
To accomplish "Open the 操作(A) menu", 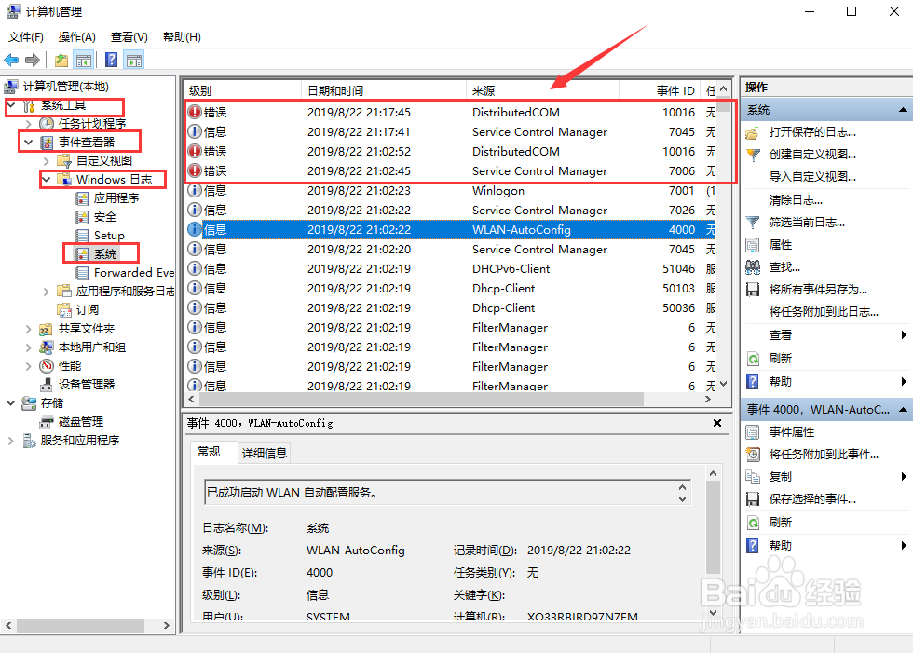I will point(75,36).
